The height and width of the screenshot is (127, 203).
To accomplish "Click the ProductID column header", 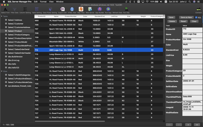I will tap(42, 16).
